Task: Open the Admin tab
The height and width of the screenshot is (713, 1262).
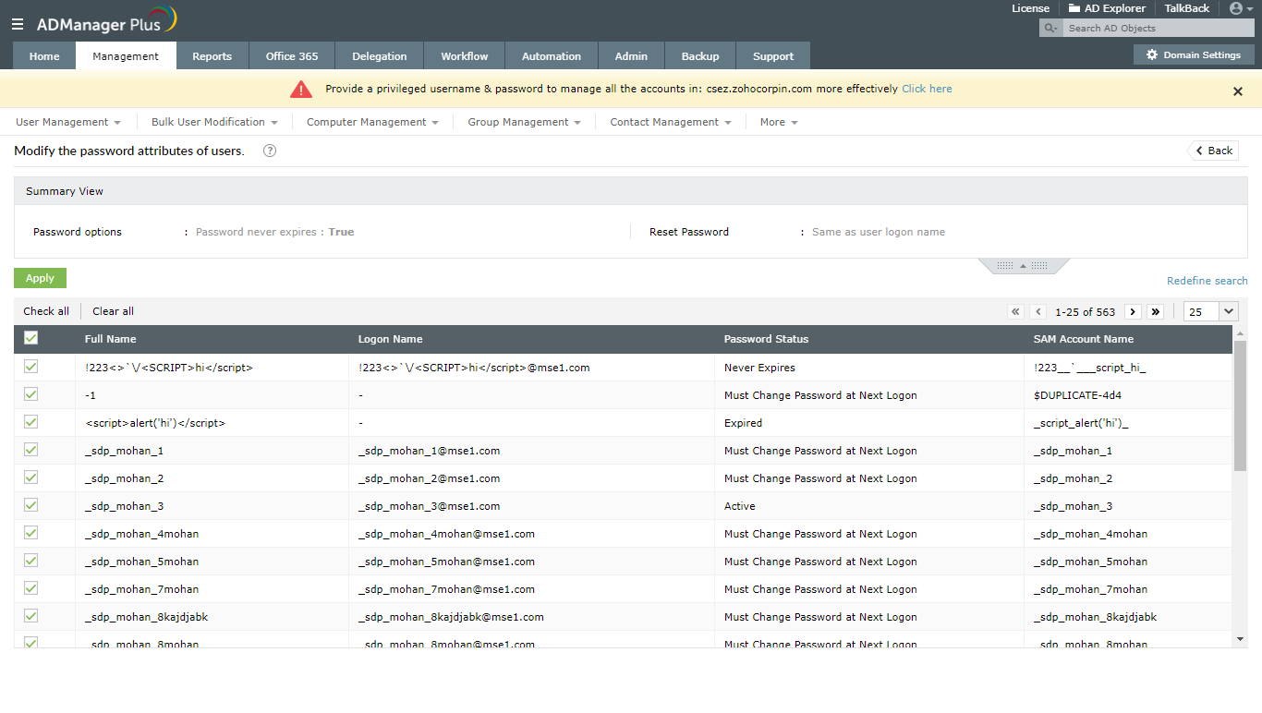Action: [631, 56]
